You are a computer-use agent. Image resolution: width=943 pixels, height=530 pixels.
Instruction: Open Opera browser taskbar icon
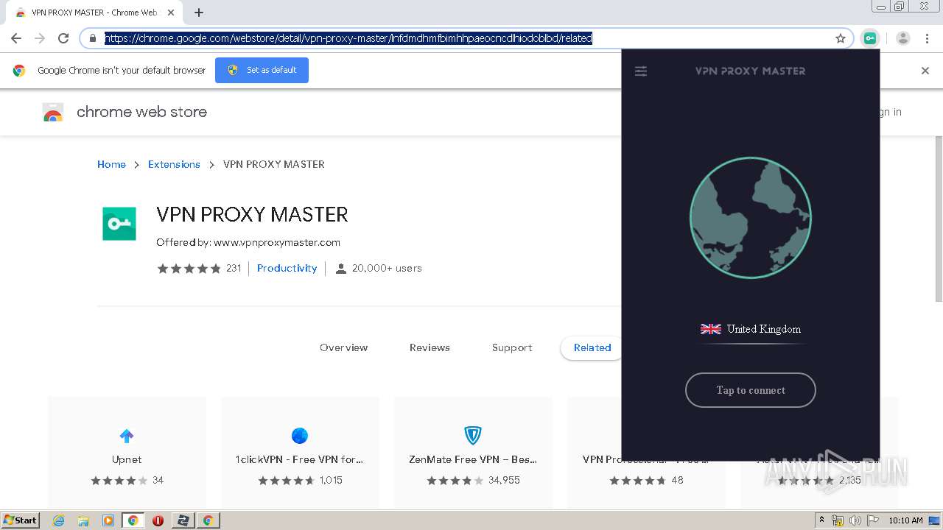pyautogui.click(x=158, y=520)
